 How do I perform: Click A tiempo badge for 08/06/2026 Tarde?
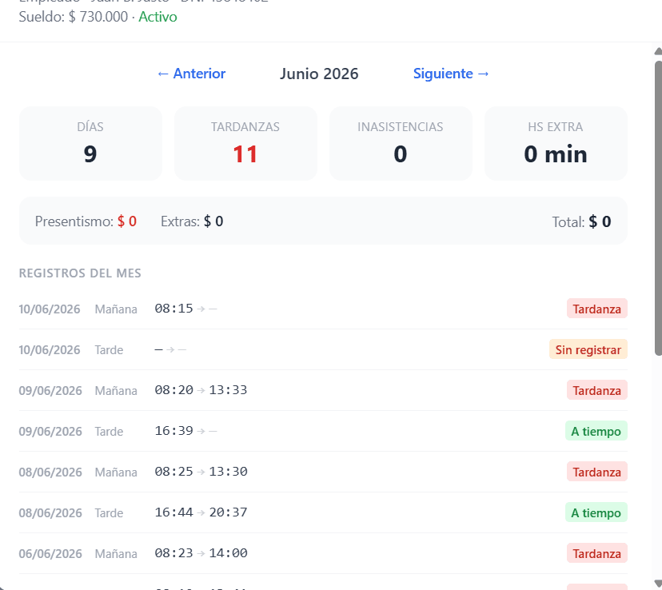[x=596, y=512]
